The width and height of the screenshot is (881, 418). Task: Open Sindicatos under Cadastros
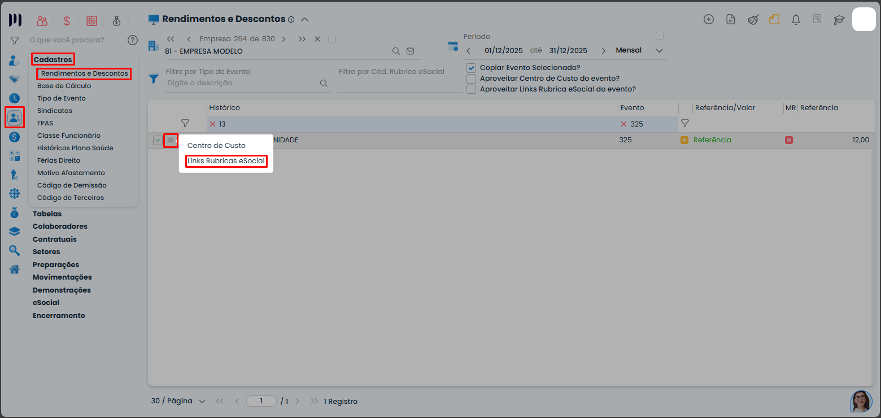(x=55, y=111)
